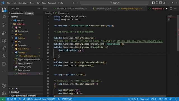This screenshot has width=179, height=101.
Task: Customize layout icon in title bar
Action: click(x=164, y=3)
